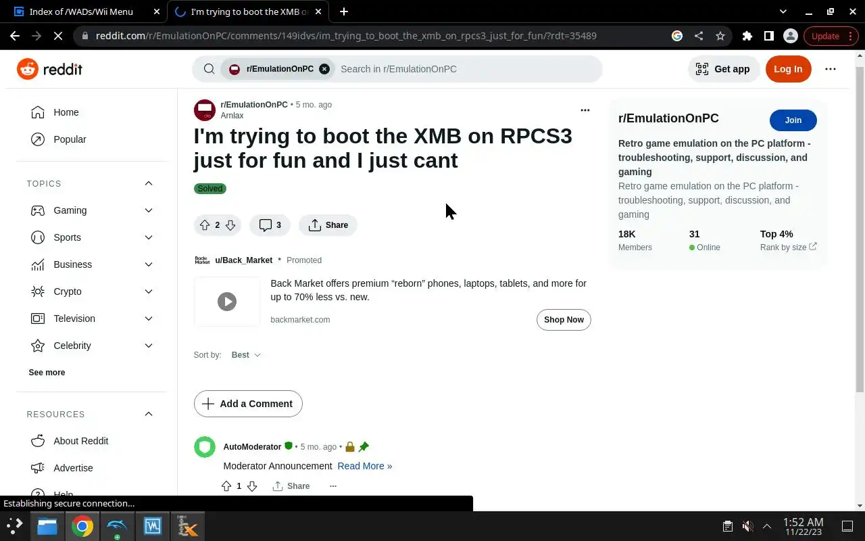Image resolution: width=865 pixels, height=541 pixels.
Task: Click the Solved flair tag
Action: pyautogui.click(x=209, y=189)
